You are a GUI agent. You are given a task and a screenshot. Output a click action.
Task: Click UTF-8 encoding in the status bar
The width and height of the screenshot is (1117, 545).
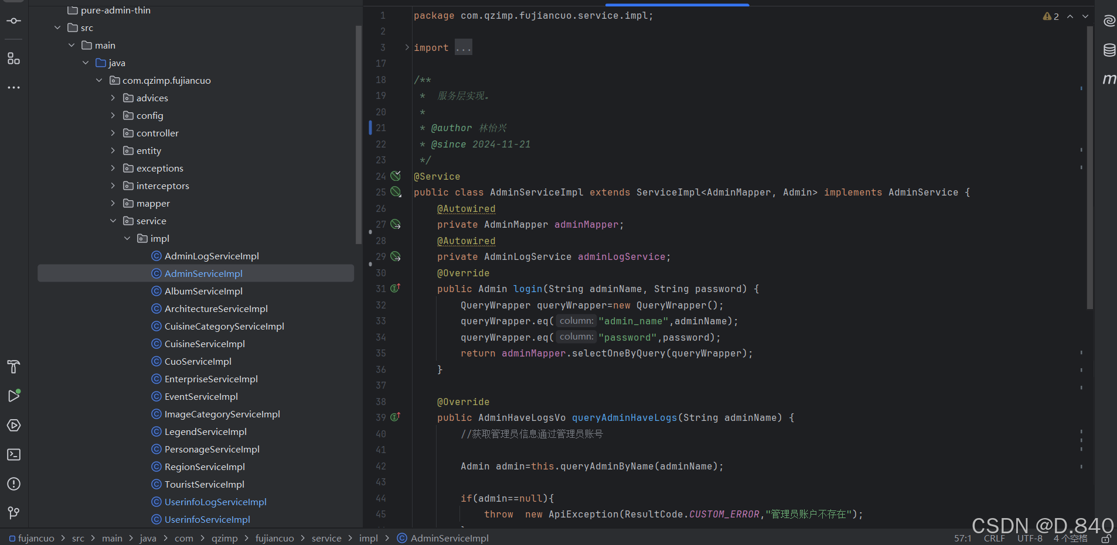tap(1030, 538)
